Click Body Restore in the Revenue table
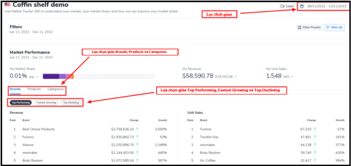Viewport: 351px width, 166px height. 32,161
